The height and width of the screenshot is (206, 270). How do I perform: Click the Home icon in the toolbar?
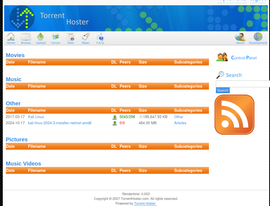[x=11, y=36]
